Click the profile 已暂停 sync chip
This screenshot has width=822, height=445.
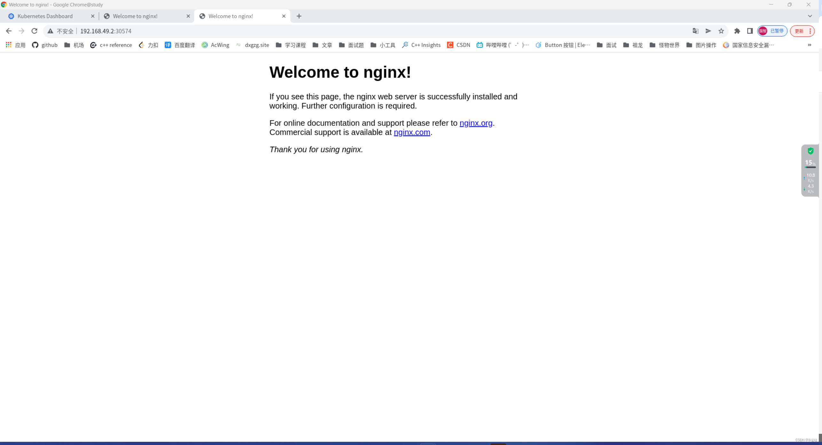click(772, 31)
